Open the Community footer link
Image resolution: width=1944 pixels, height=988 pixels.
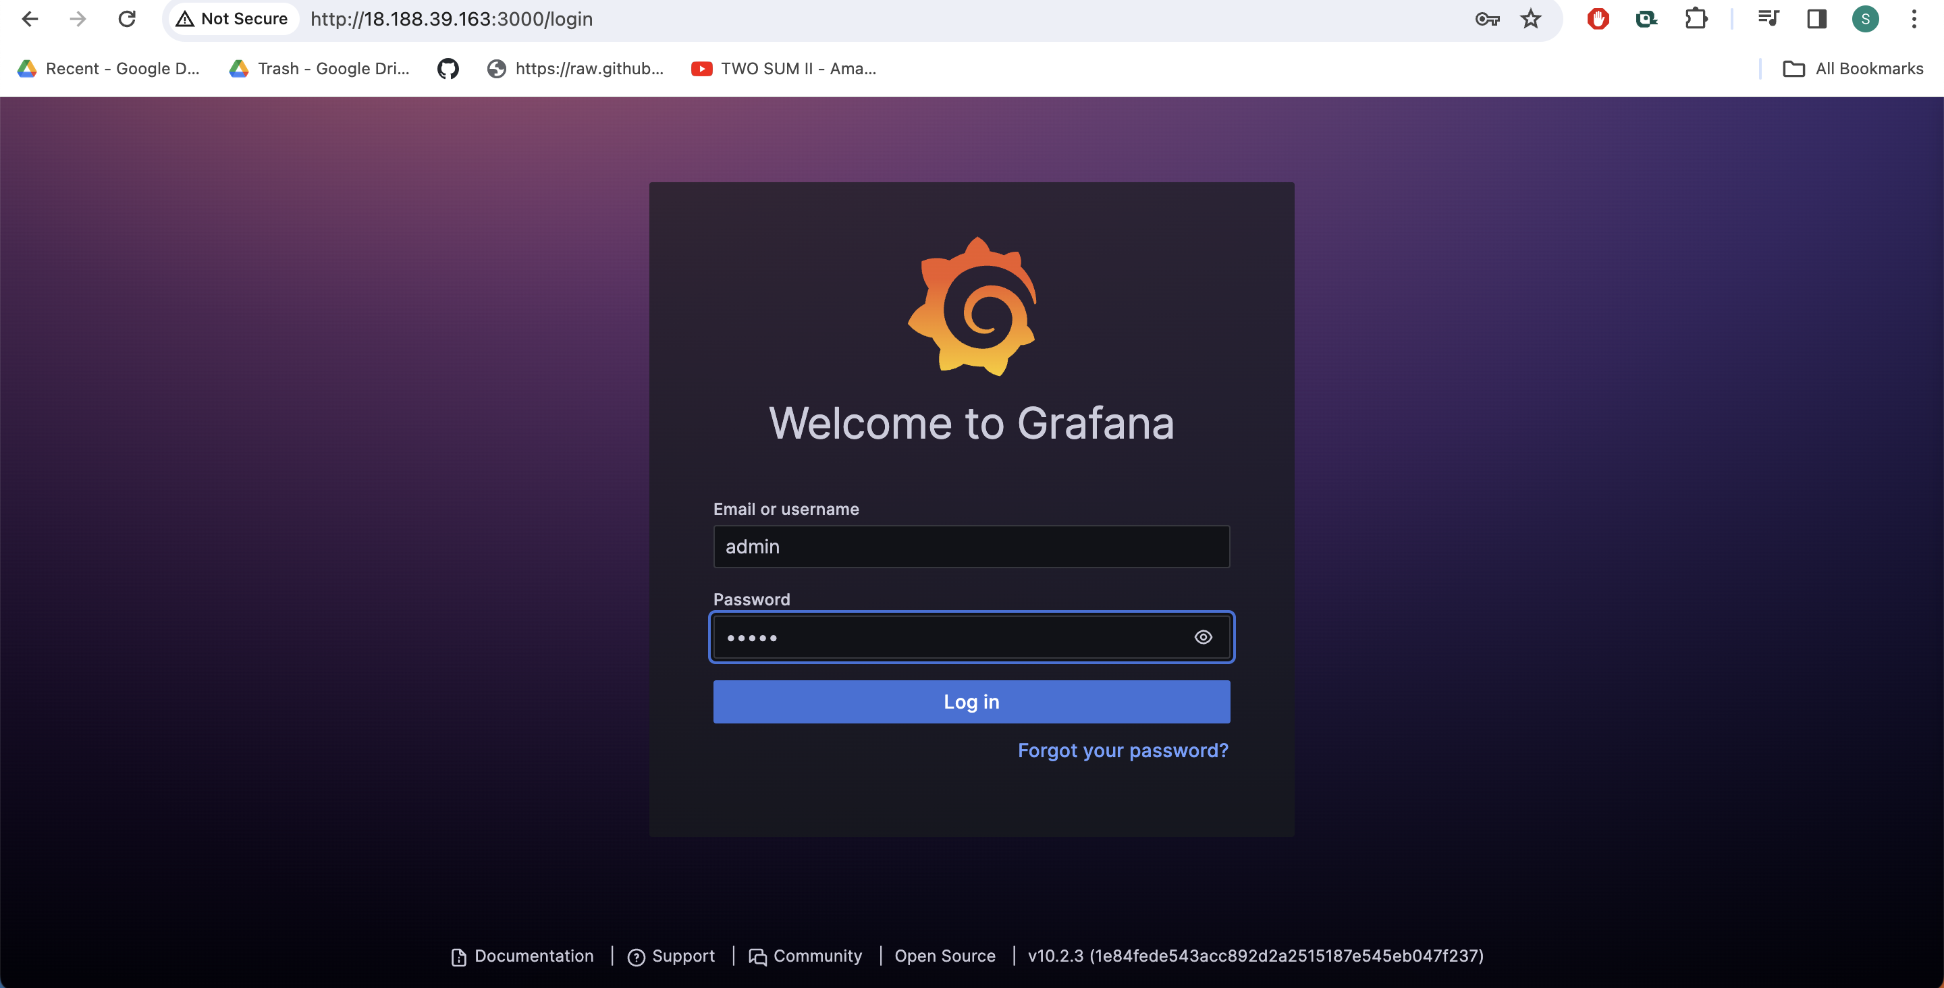pyautogui.click(x=805, y=956)
